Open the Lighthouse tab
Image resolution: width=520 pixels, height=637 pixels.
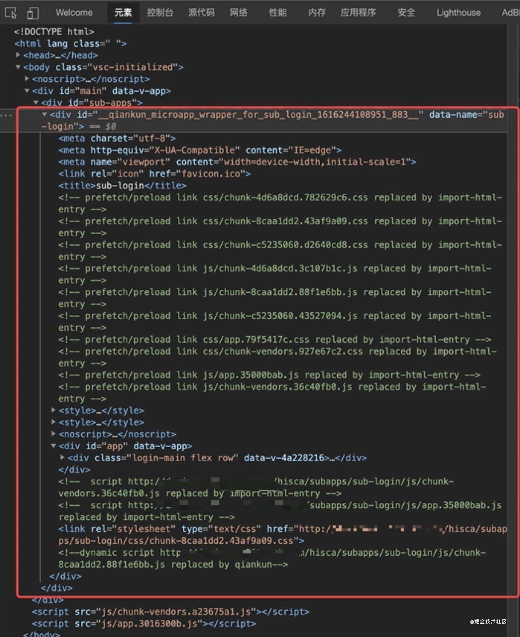point(459,13)
